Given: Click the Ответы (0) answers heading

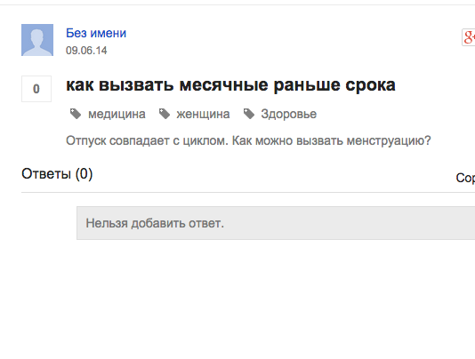Looking at the screenshot, I should [x=57, y=174].
